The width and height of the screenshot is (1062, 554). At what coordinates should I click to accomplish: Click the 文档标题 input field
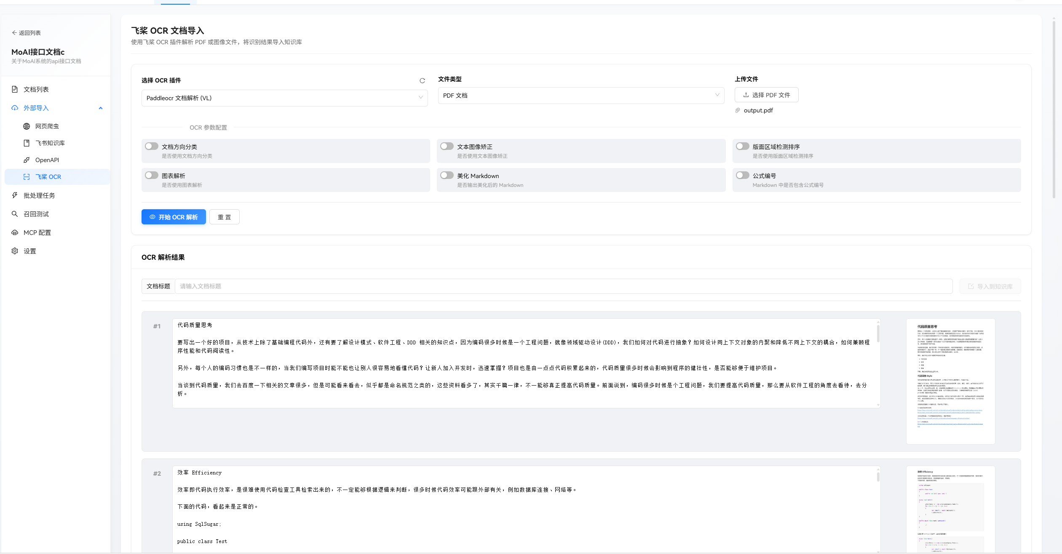[x=563, y=286]
